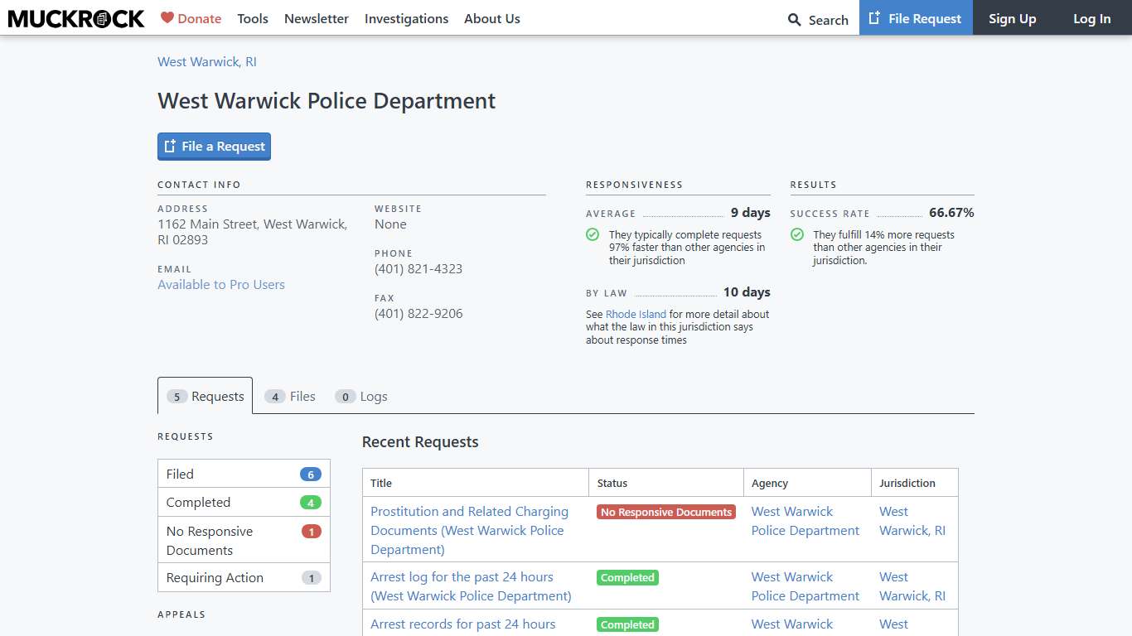Viewport: 1132px width, 636px height.
Task: Click the count badge on the Files tab
Action: [x=275, y=397]
